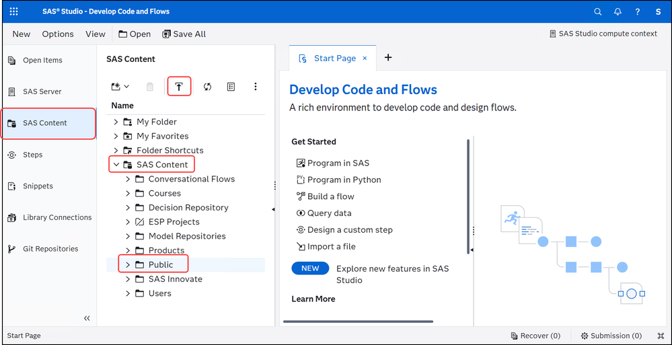Click the Name column header

(122, 106)
